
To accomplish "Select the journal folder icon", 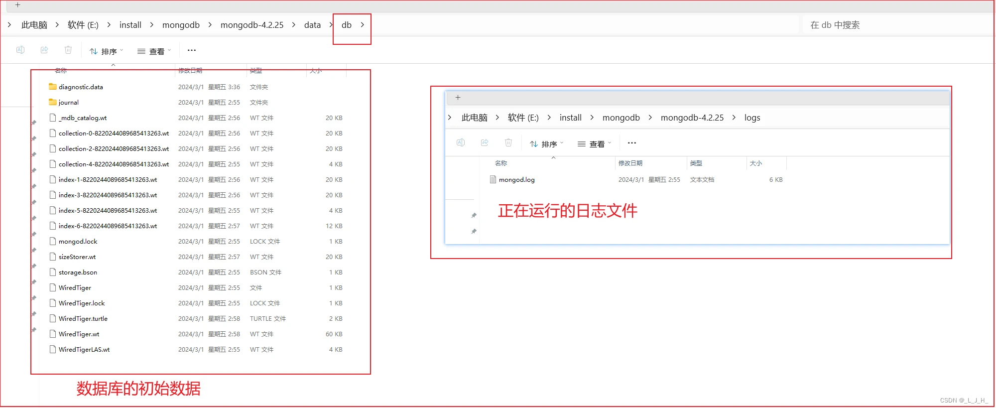I will coord(53,102).
